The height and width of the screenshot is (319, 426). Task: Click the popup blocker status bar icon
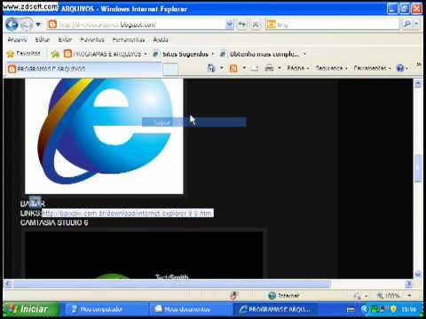click(234, 295)
